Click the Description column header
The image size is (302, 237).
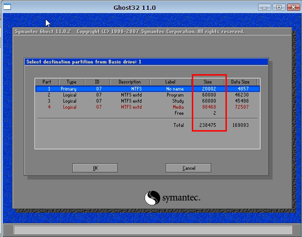pos(129,82)
